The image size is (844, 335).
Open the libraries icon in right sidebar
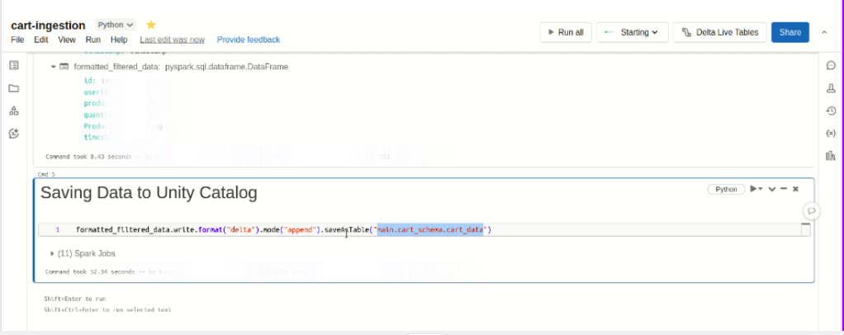click(830, 155)
